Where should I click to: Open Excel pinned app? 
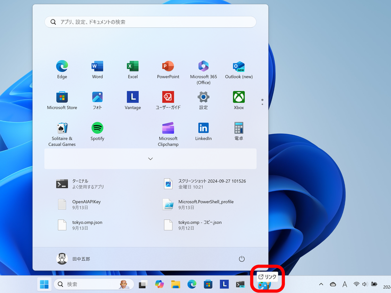click(x=132, y=69)
